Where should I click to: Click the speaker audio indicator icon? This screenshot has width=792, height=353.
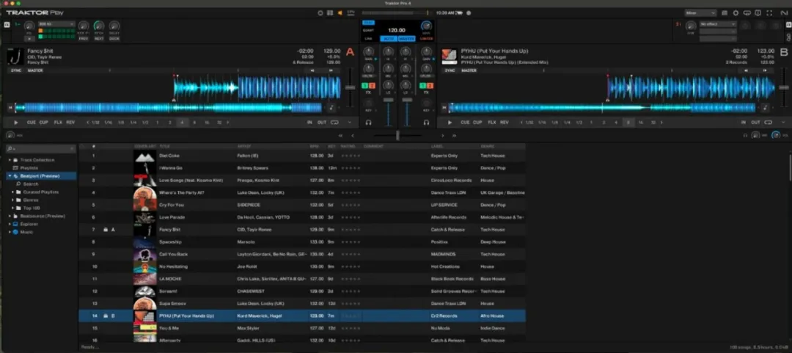click(x=340, y=12)
